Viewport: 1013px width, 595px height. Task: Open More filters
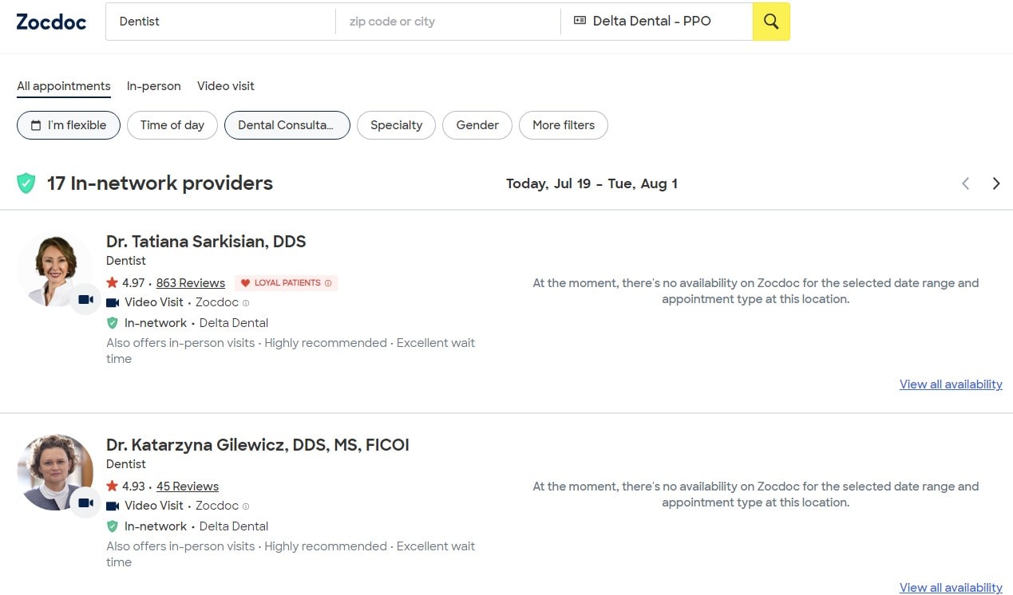coord(564,125)
